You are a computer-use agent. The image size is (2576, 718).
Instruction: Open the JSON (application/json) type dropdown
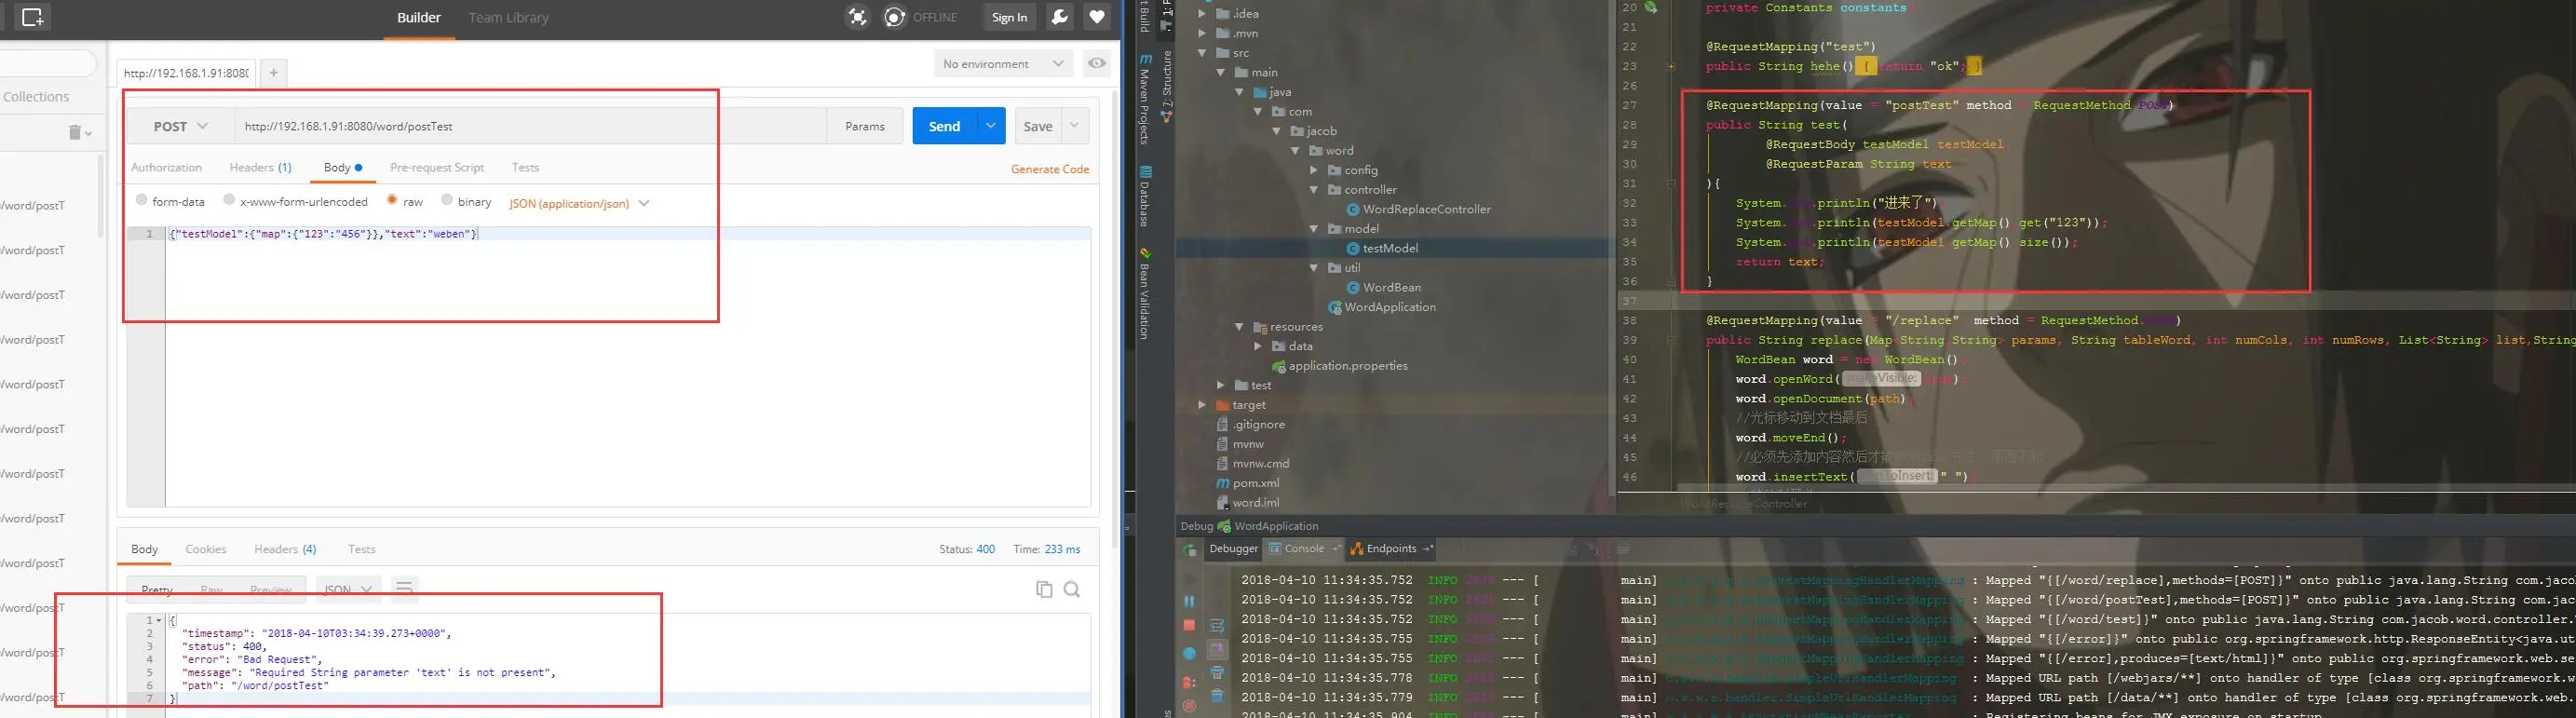coord(579,203)
